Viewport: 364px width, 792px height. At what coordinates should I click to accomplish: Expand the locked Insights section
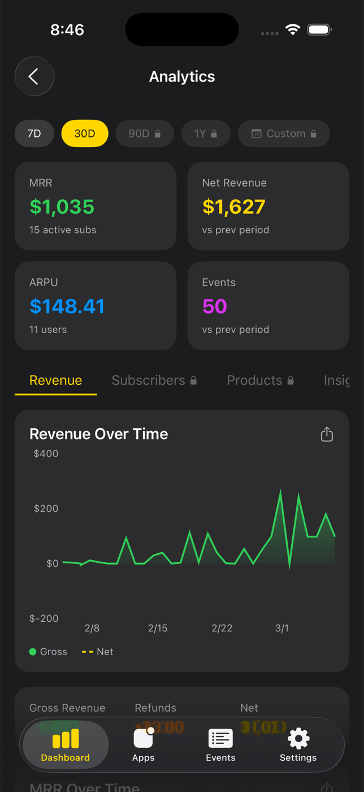pyautogui.click(x=337, y=380)
